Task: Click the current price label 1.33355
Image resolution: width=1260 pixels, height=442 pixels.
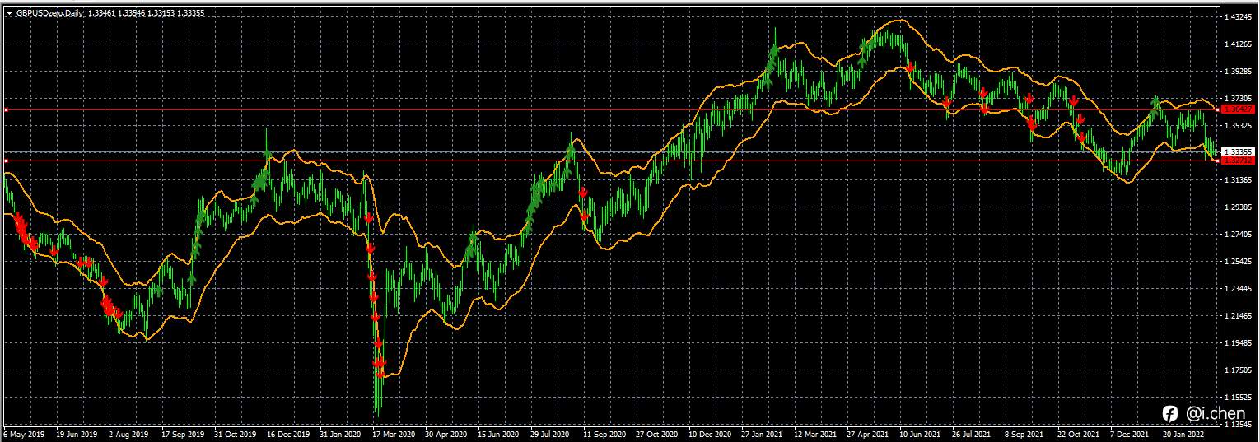Action: [x=1239, y=152]
